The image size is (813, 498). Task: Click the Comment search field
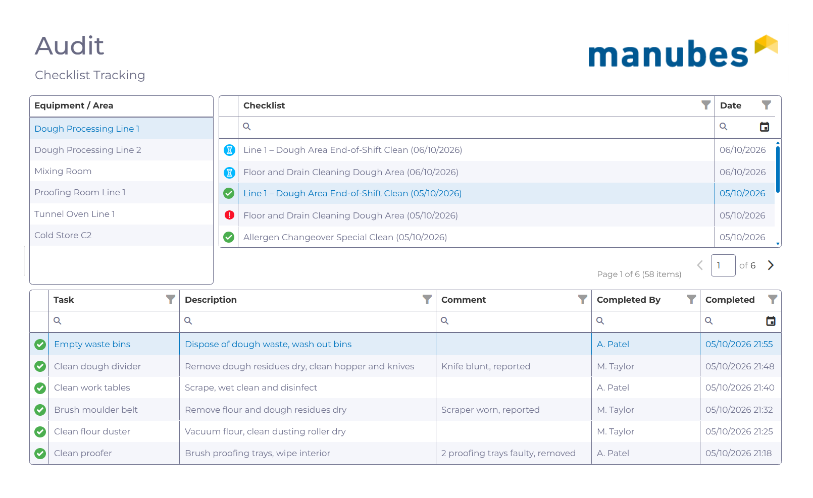514,321
